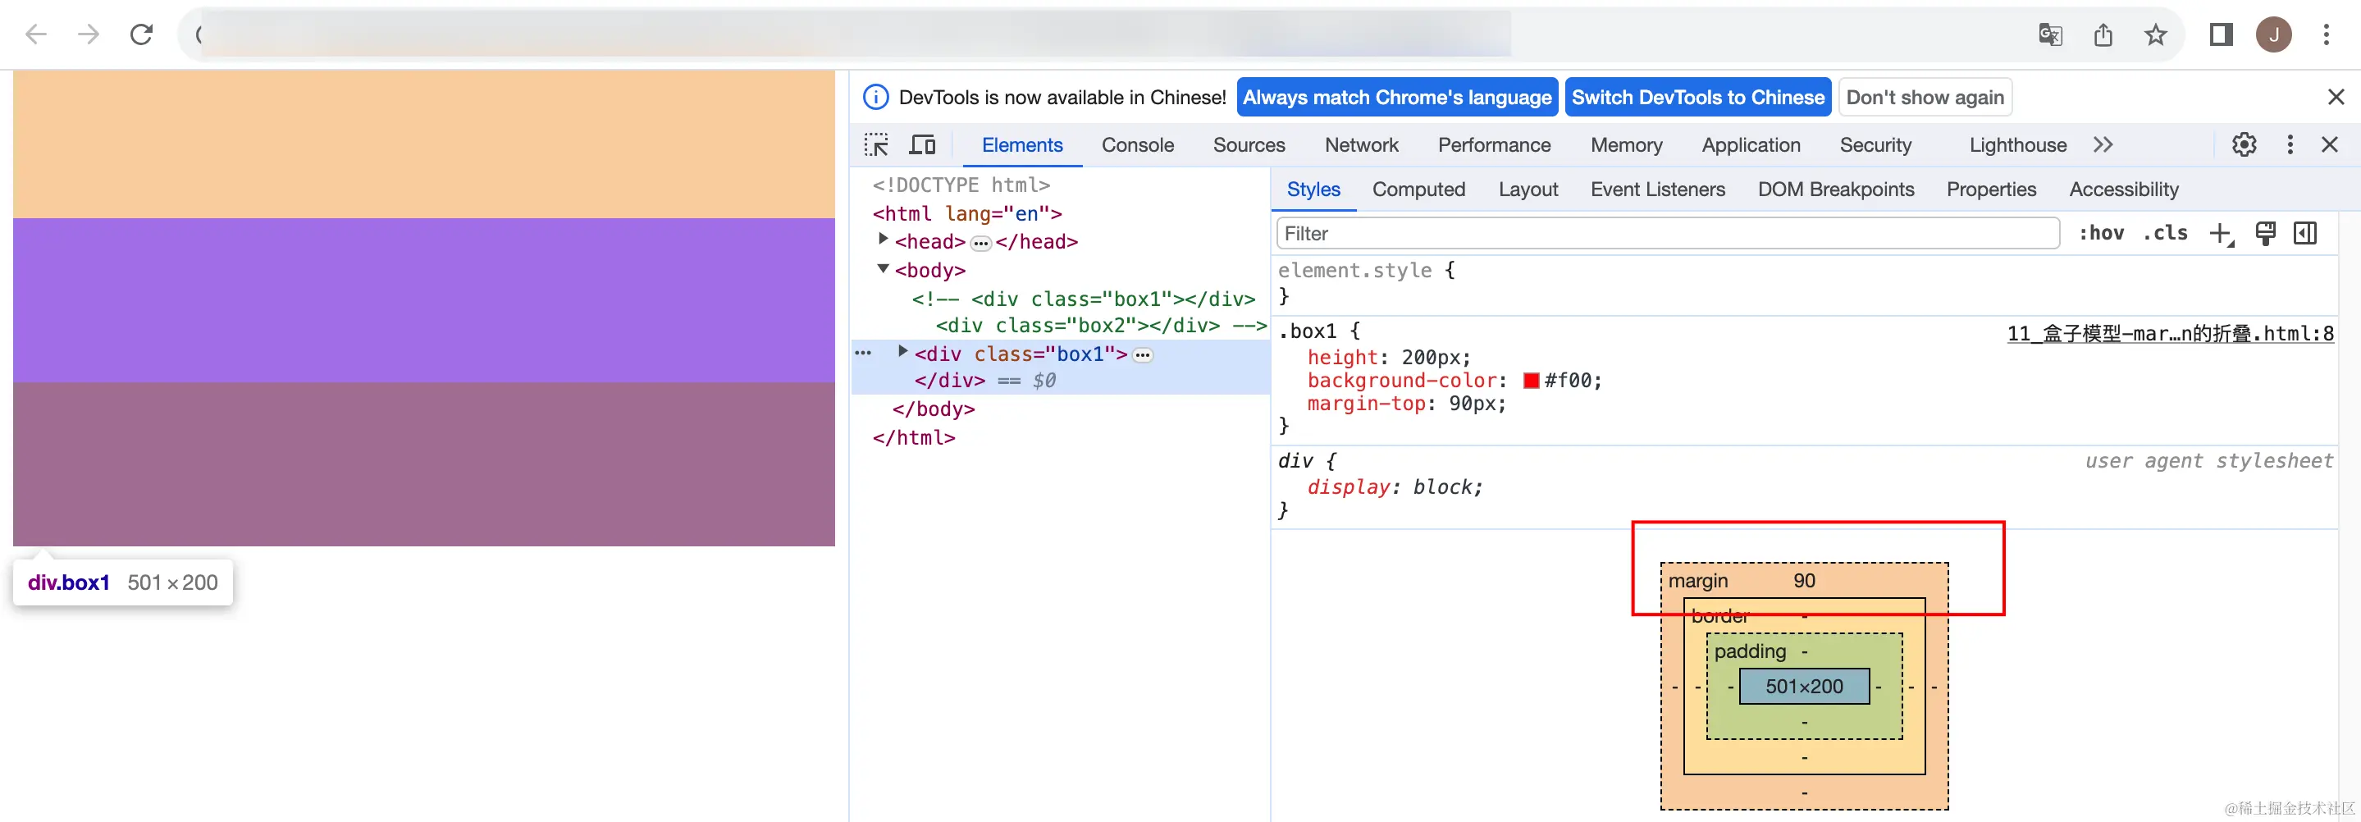Select the Computed sidebar tab
The height and width of the screenshot is (822, 2361).
[x=1418, y=190]
